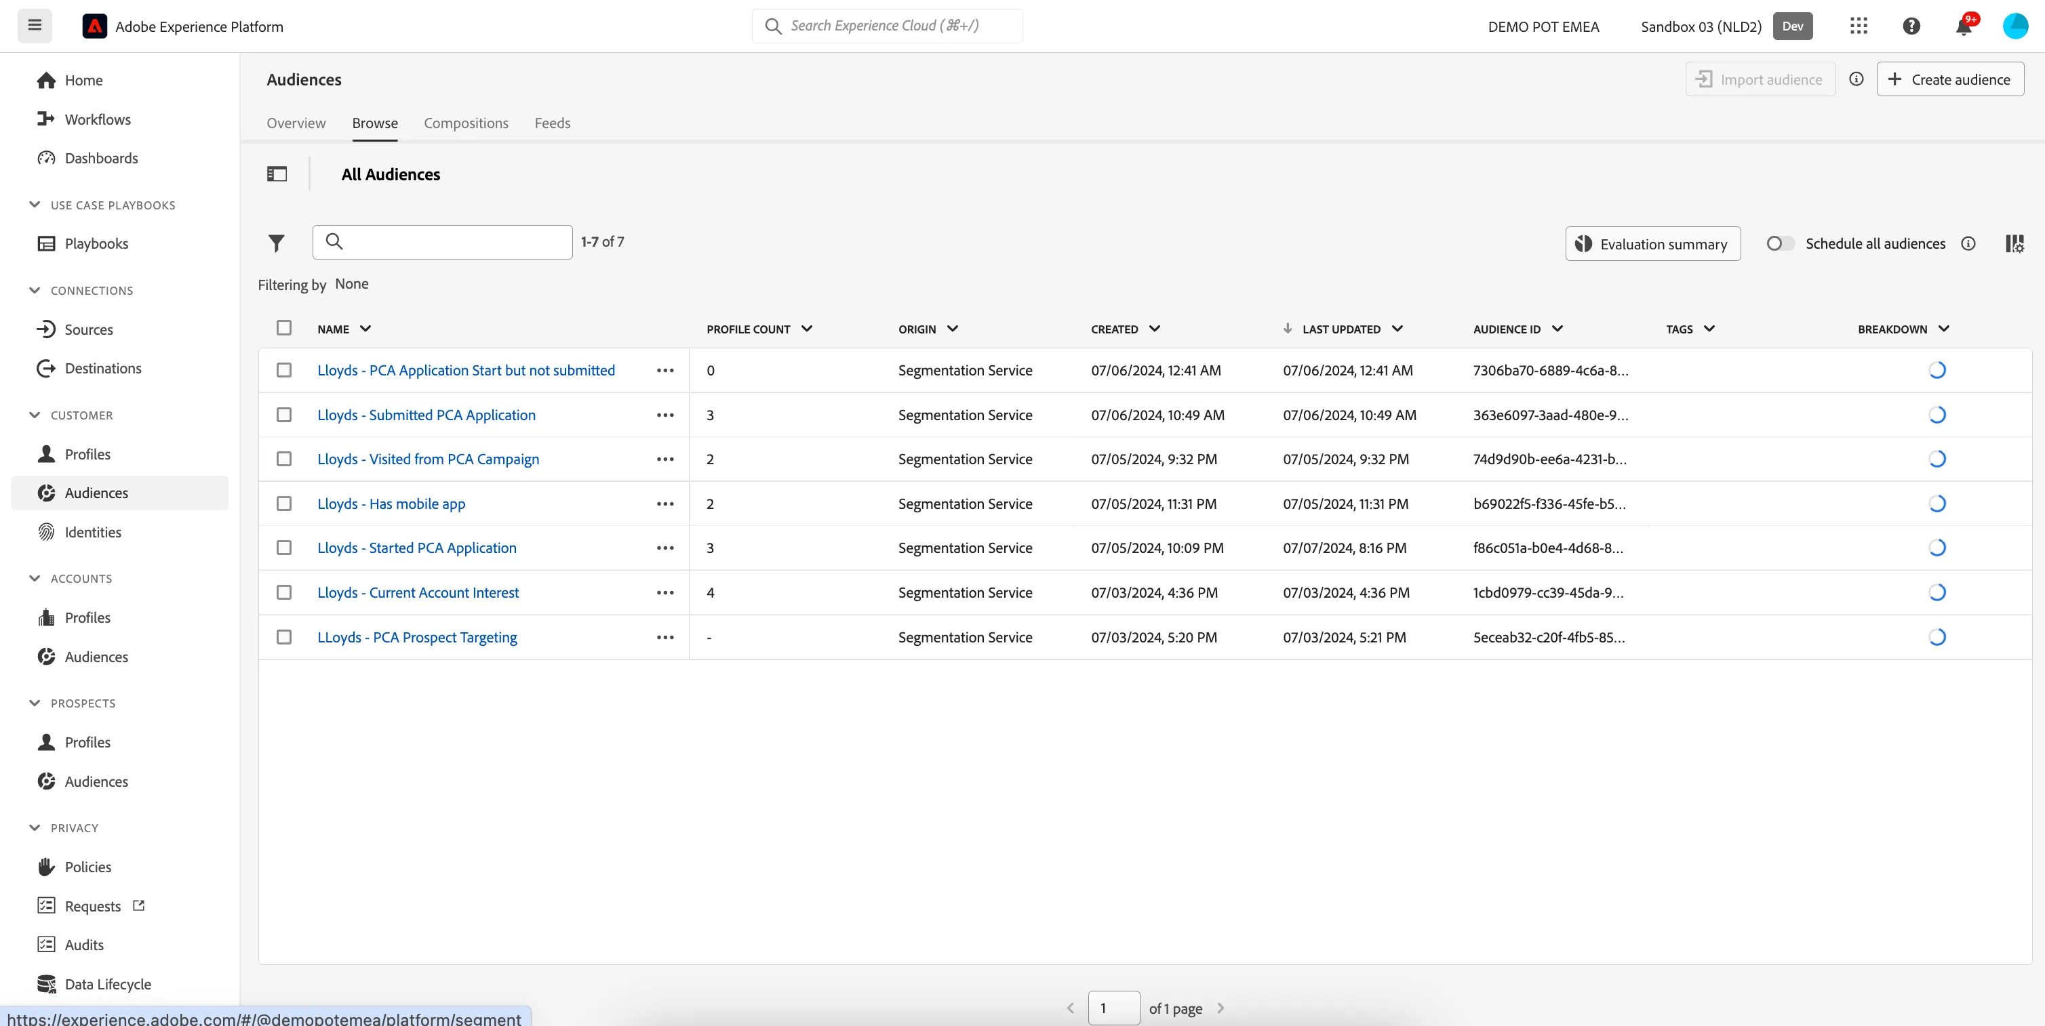Click the Create audience button

pos(1950,79)
